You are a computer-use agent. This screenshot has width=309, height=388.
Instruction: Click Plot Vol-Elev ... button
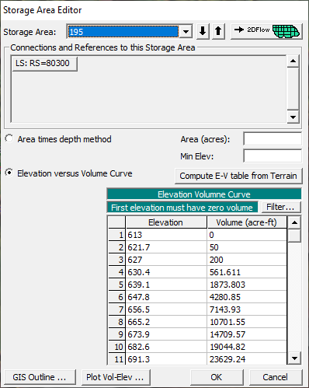click(x=116, y=377)
